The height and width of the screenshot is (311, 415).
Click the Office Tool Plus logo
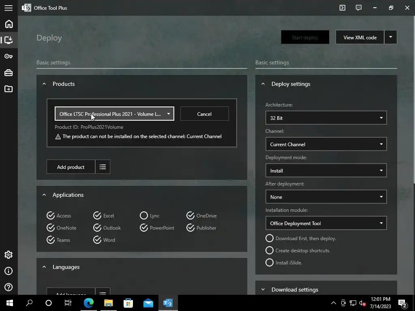26,8
